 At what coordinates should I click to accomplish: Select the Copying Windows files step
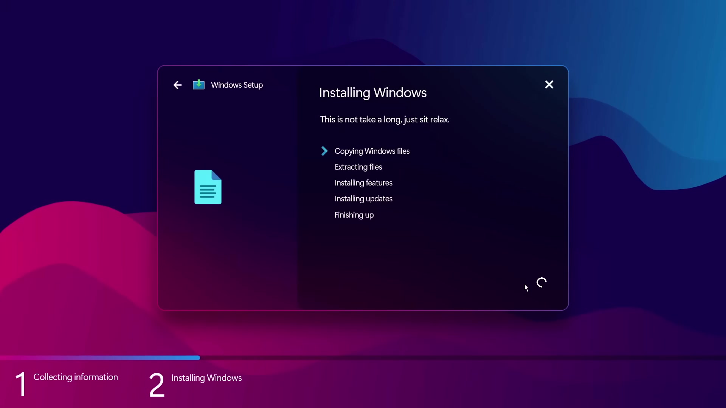[x=372, y=151]
